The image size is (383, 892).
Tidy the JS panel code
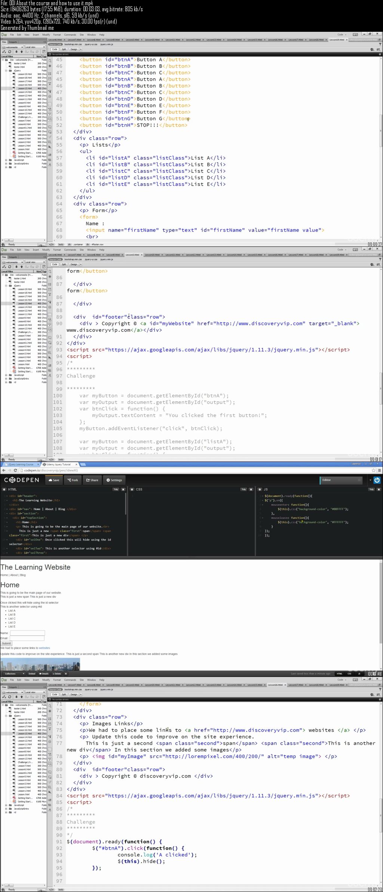371,489
